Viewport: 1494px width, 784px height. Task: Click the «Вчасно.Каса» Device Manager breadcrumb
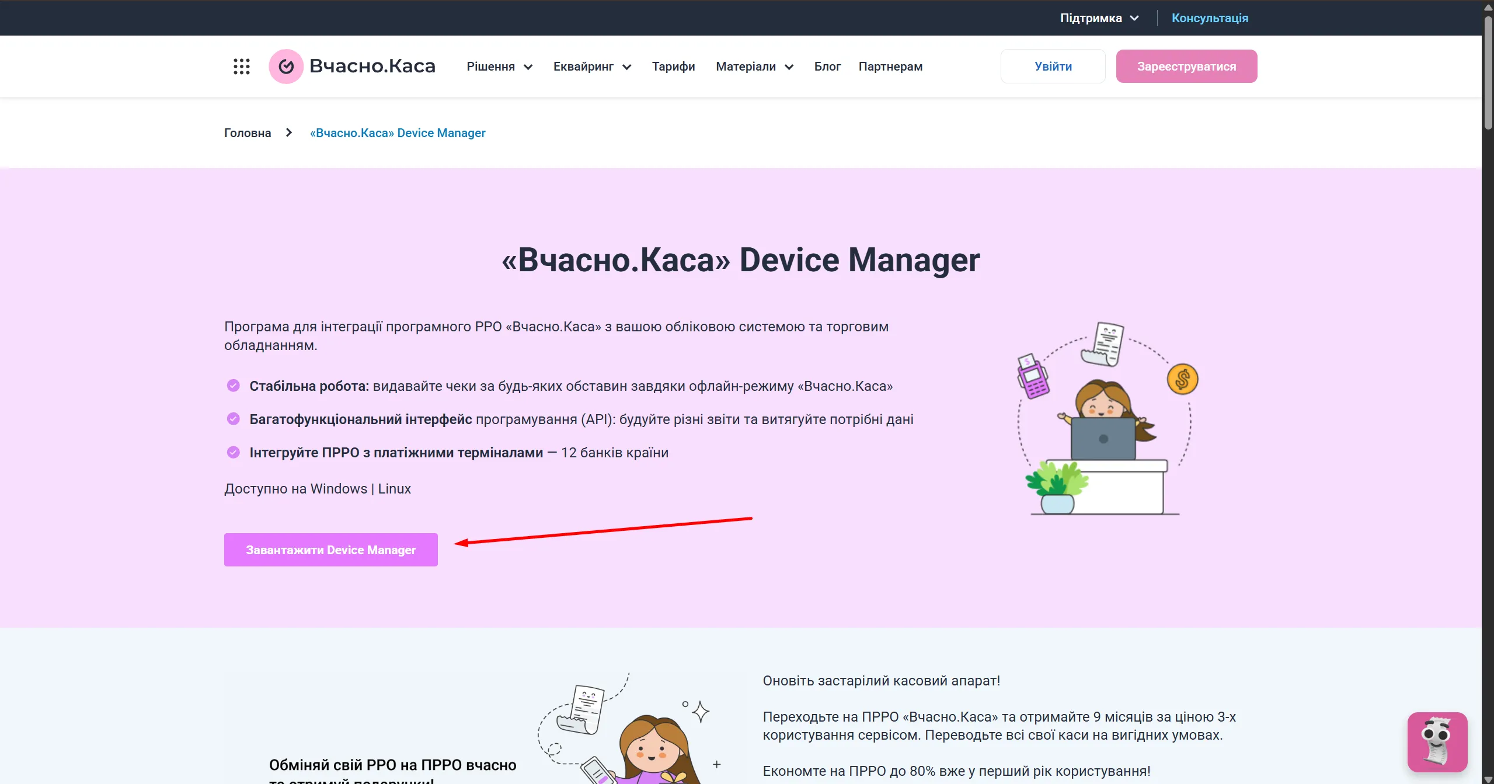pos(398,133)
